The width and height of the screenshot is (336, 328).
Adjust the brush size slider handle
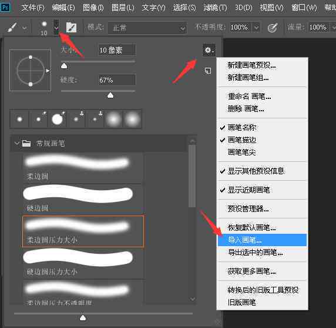click(64, 66)
